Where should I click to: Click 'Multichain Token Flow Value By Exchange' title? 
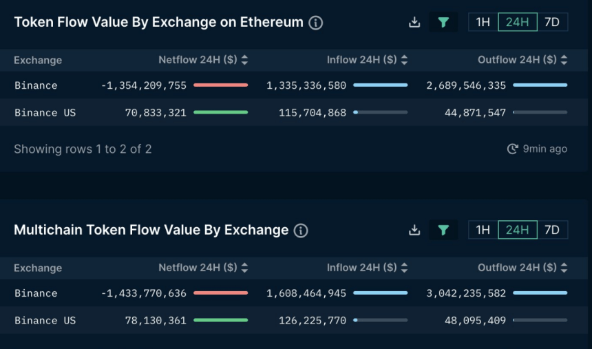point(151,230)
